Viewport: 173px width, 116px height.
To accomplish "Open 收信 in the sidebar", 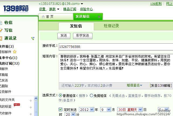I will [x=8, y=23].
